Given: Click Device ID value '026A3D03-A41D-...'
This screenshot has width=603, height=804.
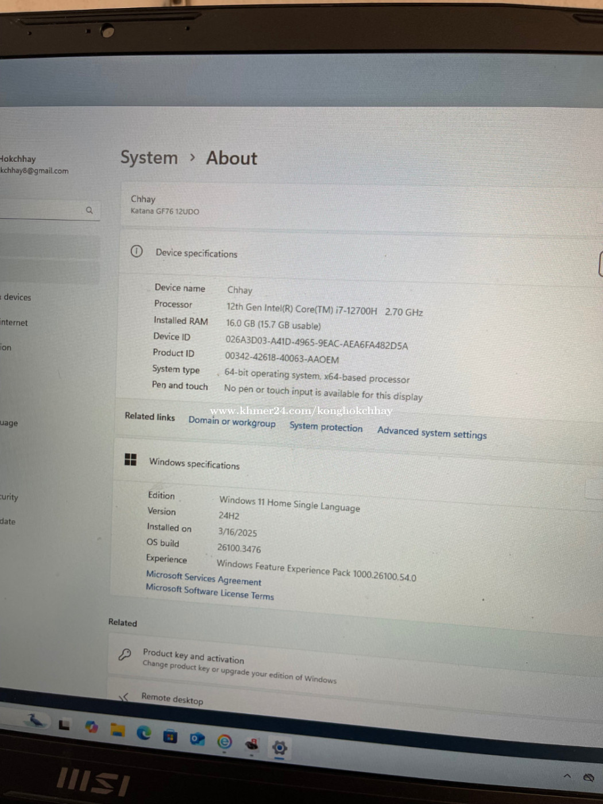Looking at the screenshot, I should (x=316, y=343).
